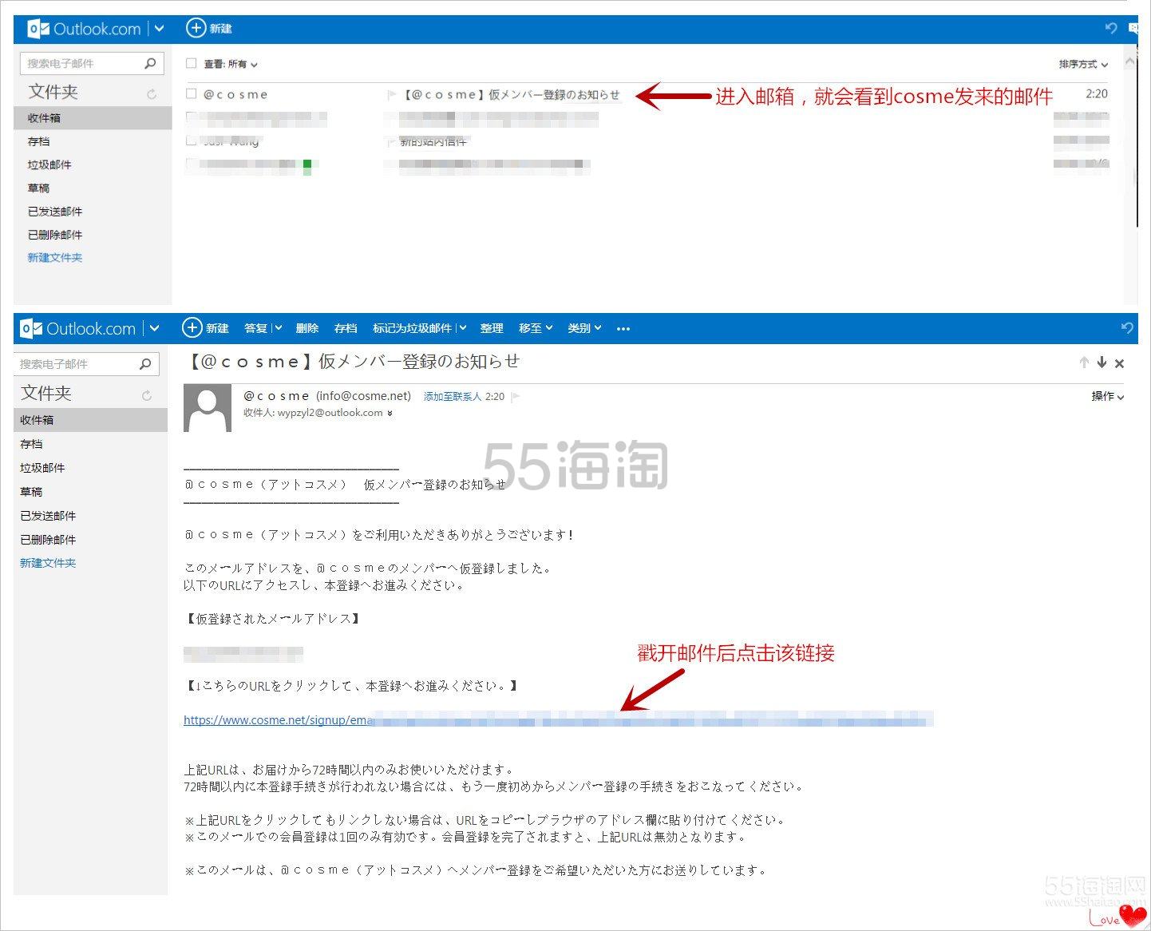
Task: Go to next message with down arrow
Action: pos(1102,362)
